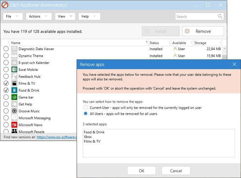Screen dimensions: 241x178
Task: Sort by the Name column header
Action: (78, 43)
